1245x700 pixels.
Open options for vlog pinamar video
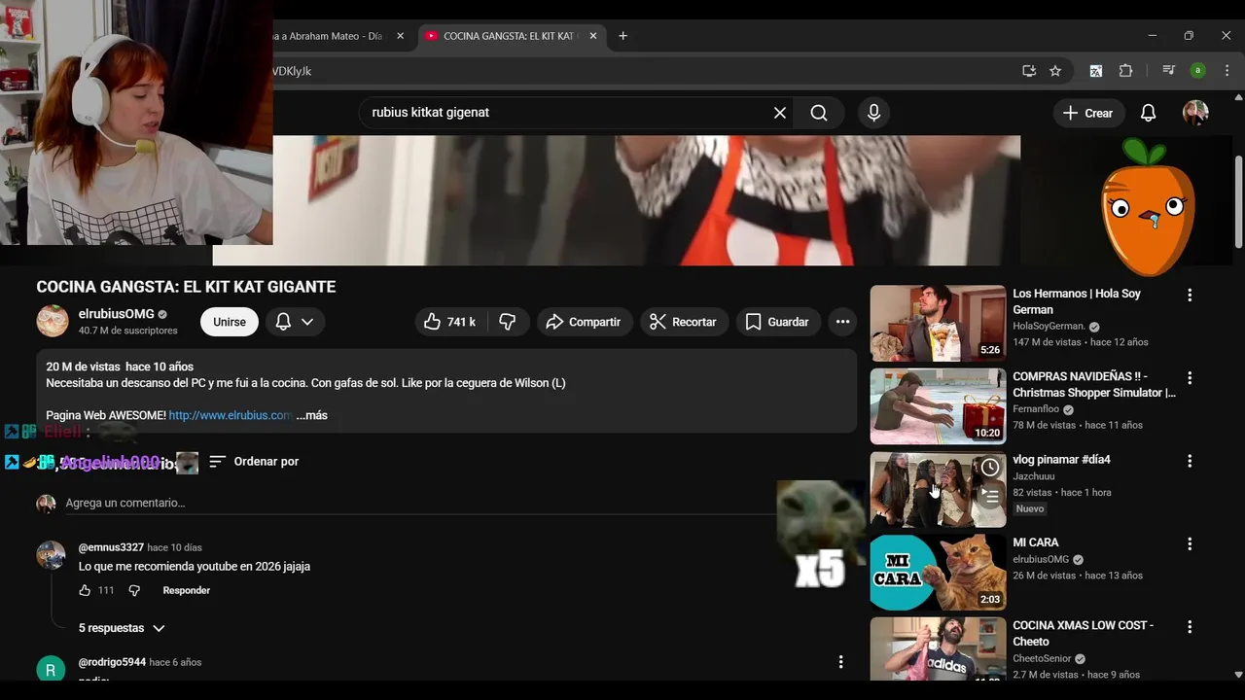[1190, 461]
